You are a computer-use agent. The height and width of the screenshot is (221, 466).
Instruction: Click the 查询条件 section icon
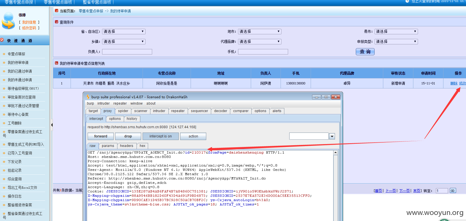coord(56,22)
